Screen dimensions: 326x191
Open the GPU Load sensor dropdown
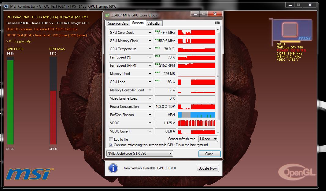coord(150,82)
